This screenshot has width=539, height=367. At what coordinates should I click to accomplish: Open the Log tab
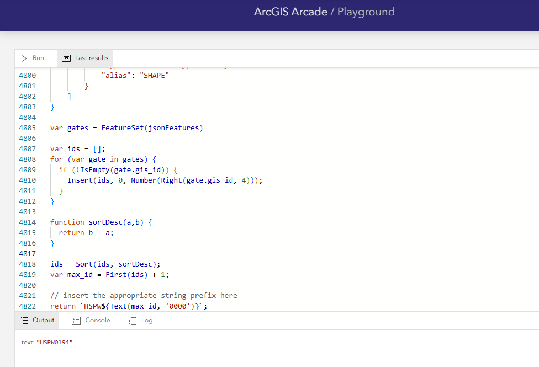tap(141, 320)
